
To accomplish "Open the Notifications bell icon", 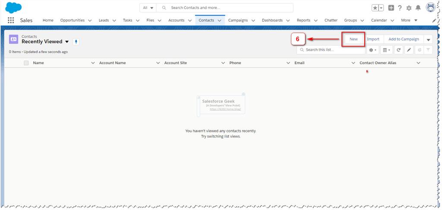I will pos(418,8).
